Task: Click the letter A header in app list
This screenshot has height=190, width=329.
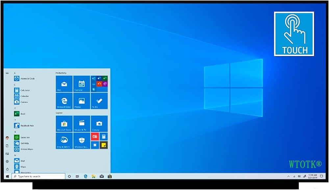Action: coord(15,73)
